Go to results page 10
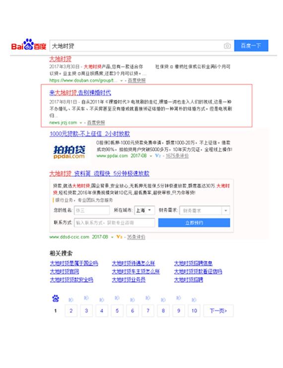This screenshot has width=283, height=368. pos(194,310)
